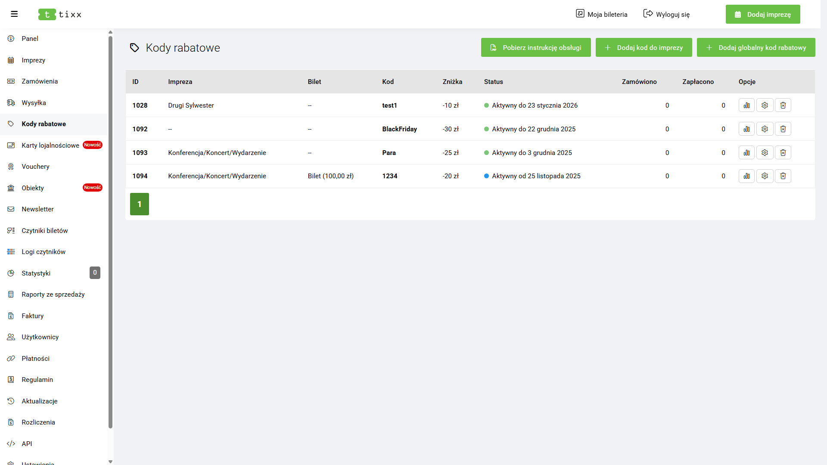Toggle the hamburger sidebar menu
Screen dimensions: 827x465
(14, 14)
